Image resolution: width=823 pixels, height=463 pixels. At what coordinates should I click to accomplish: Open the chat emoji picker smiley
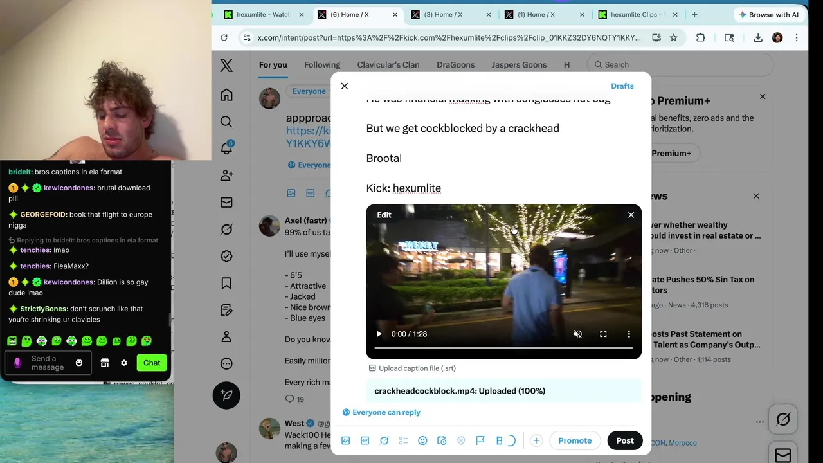point(79,363)
